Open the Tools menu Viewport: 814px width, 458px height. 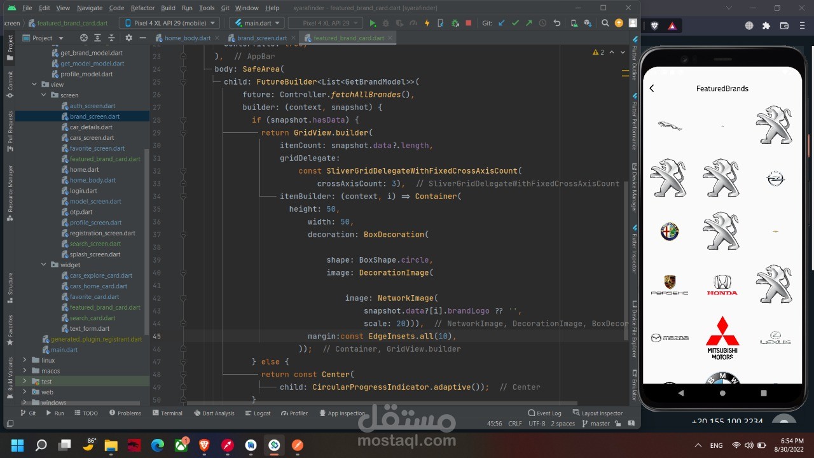[207, 8]
